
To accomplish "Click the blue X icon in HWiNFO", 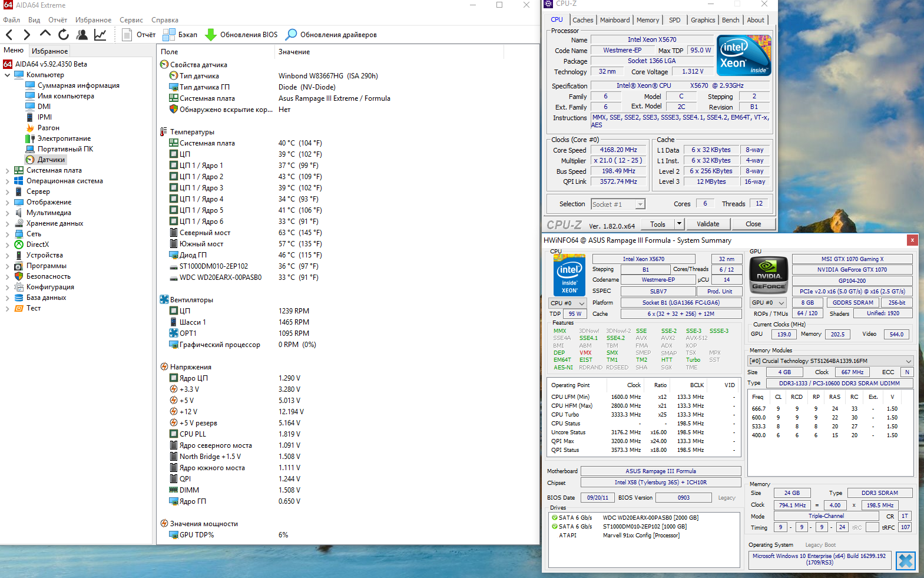I will click(x=905, y=560).
